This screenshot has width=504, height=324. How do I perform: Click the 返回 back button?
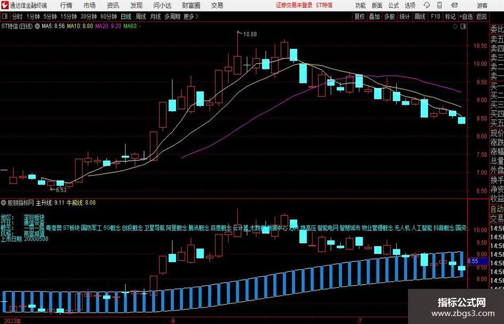click(x=481, y=16)
